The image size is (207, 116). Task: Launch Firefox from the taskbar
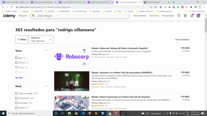click(x=89, y=113)
